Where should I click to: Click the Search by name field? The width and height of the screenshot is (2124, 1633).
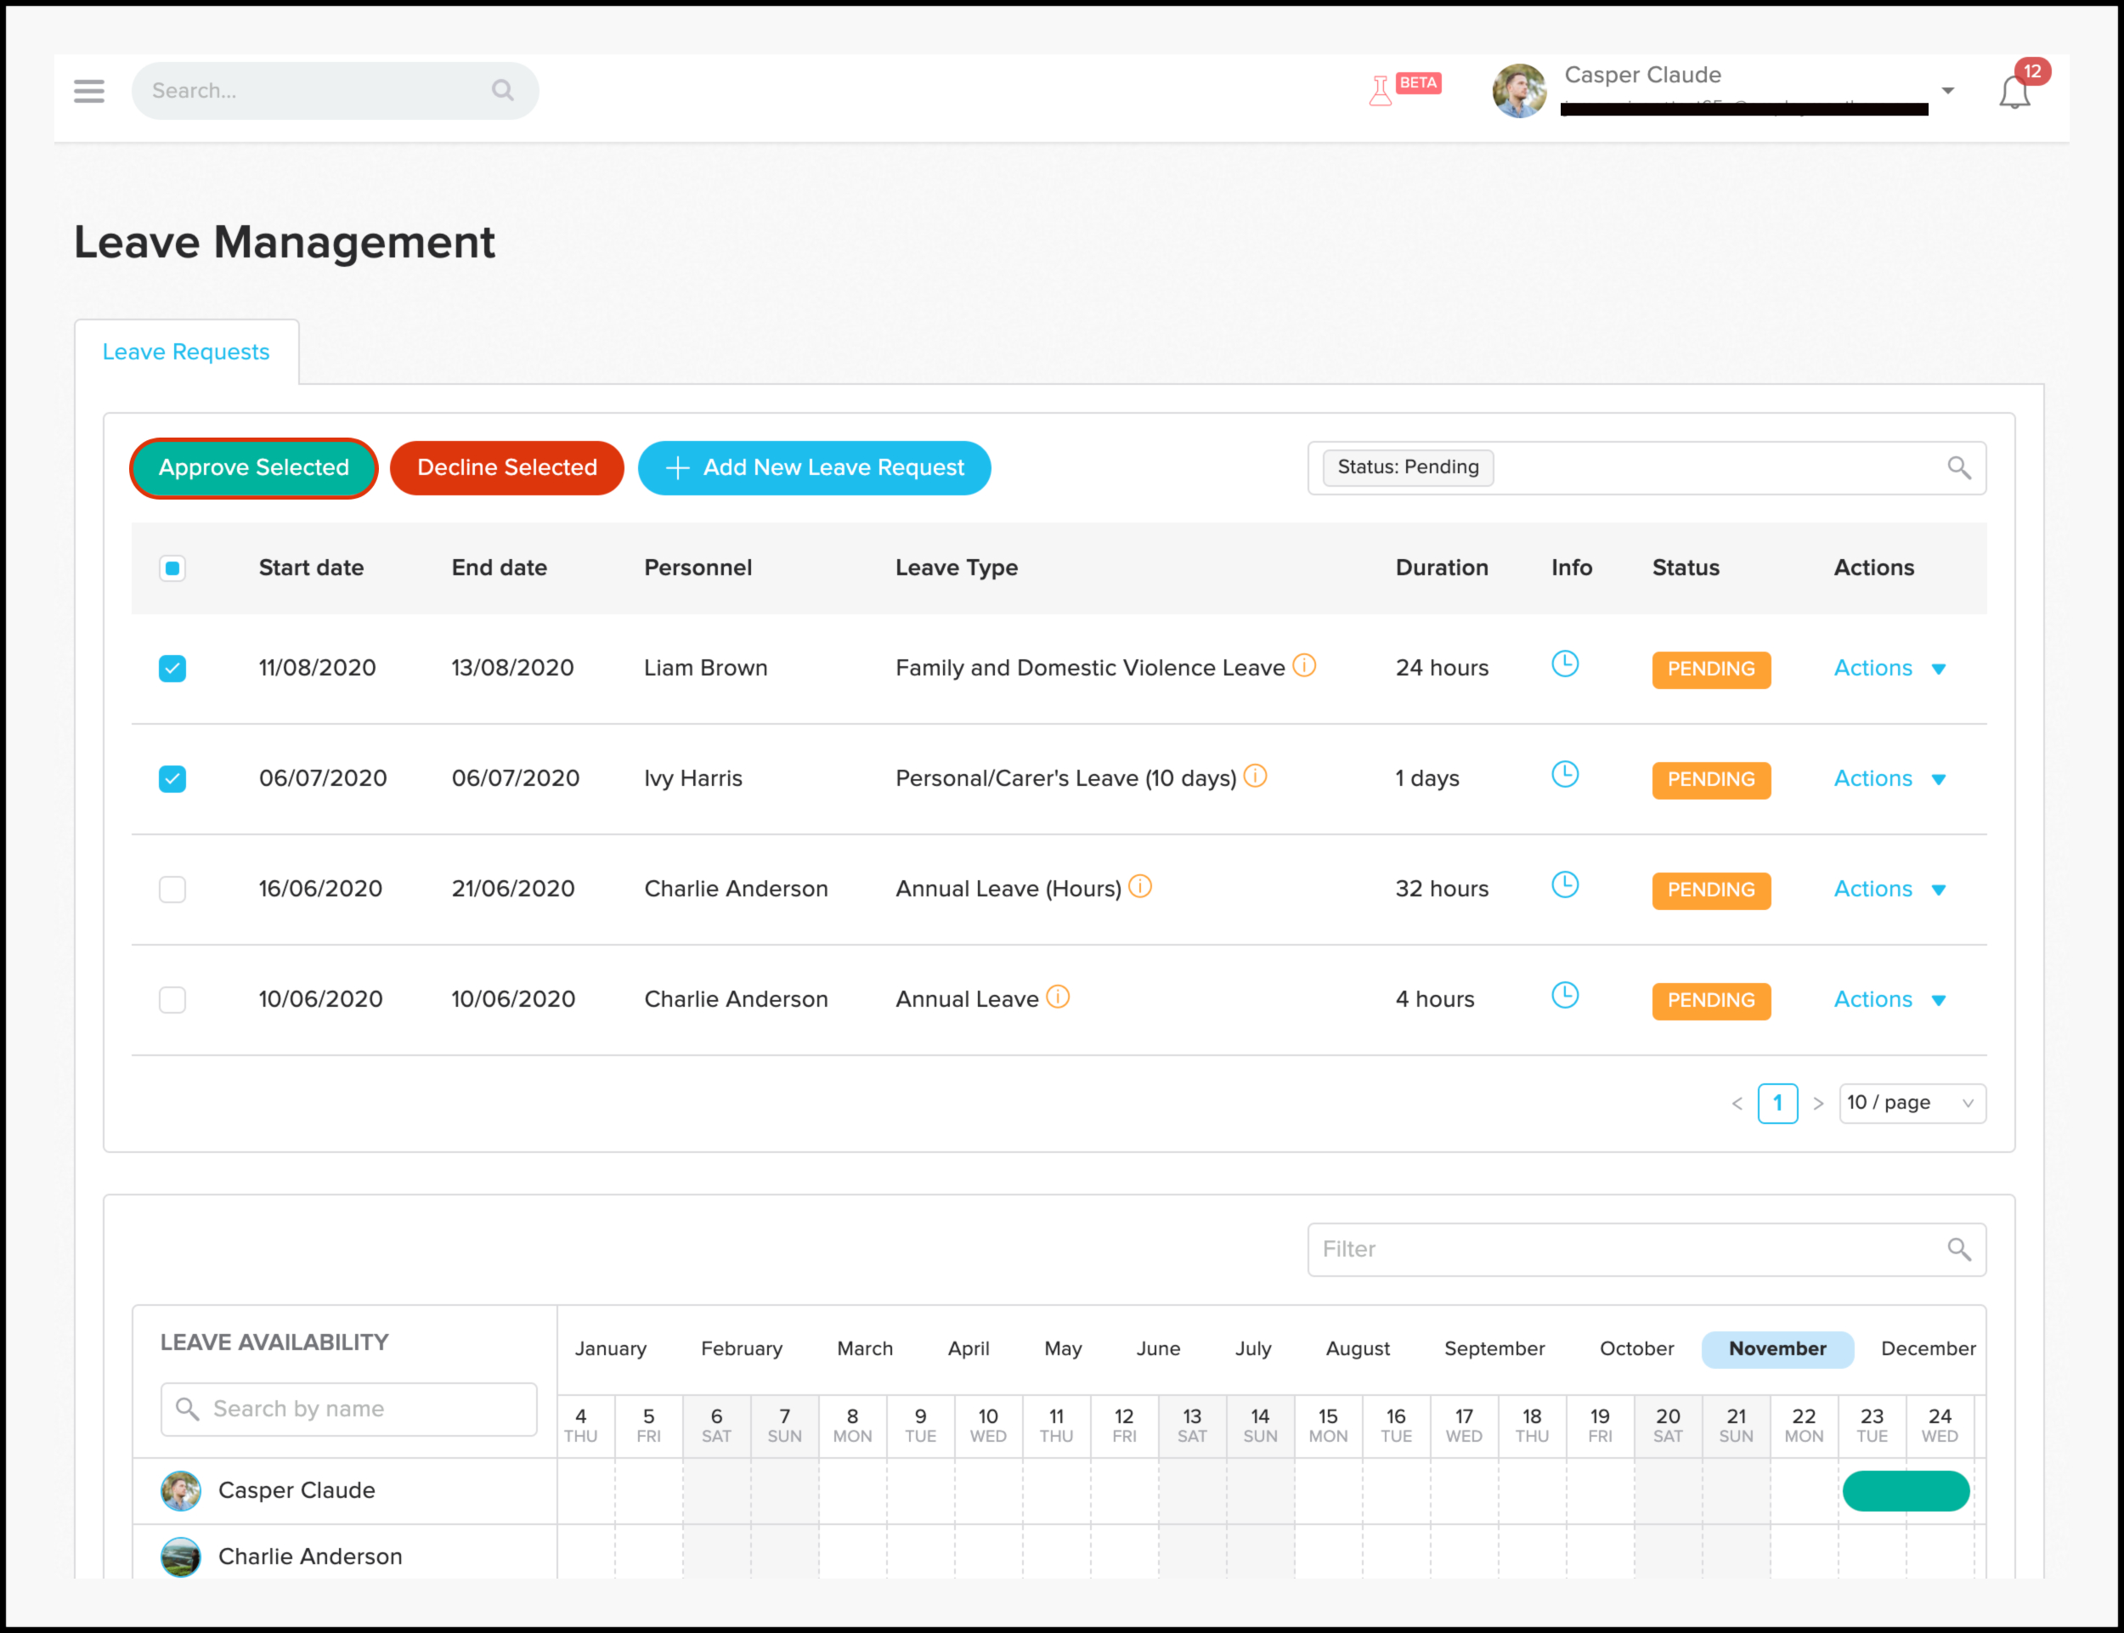(349, 1409)
